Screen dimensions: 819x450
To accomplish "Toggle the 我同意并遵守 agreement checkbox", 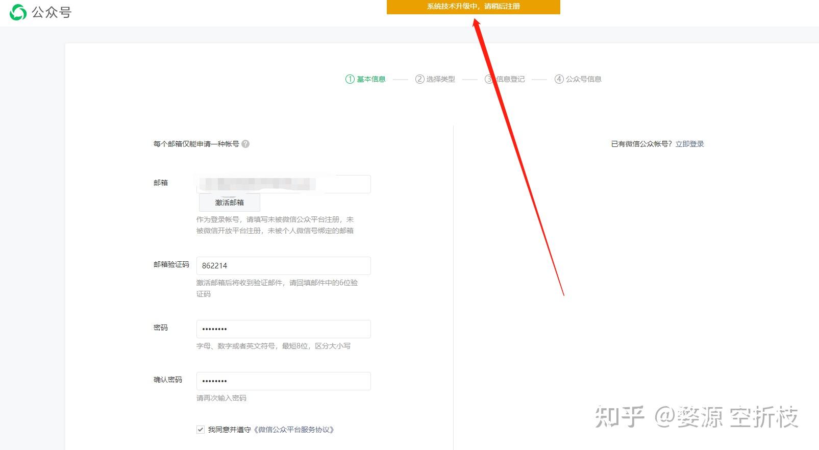I will [201, 430].
